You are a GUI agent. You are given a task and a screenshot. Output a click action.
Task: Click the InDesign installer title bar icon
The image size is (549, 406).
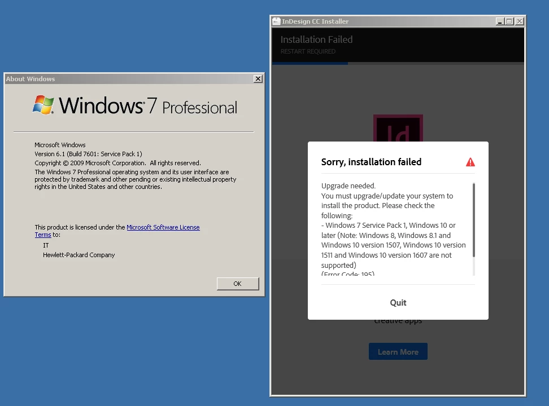(x=276, y=21)
